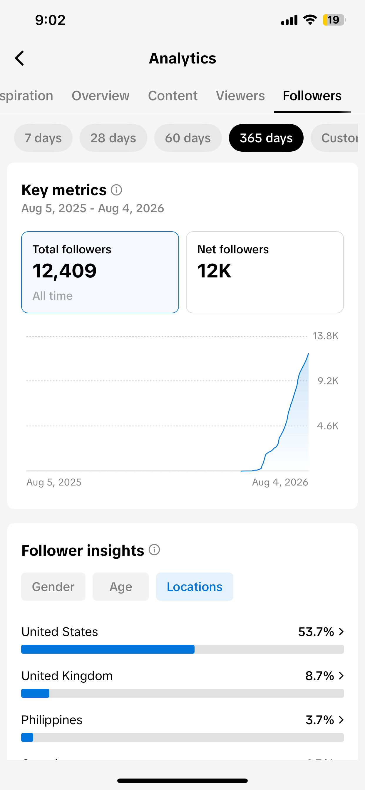Image resolution: width=365 pixels, height=790 pixels.
Task: Open Key metrics info icon
Action: pos(116,190)
